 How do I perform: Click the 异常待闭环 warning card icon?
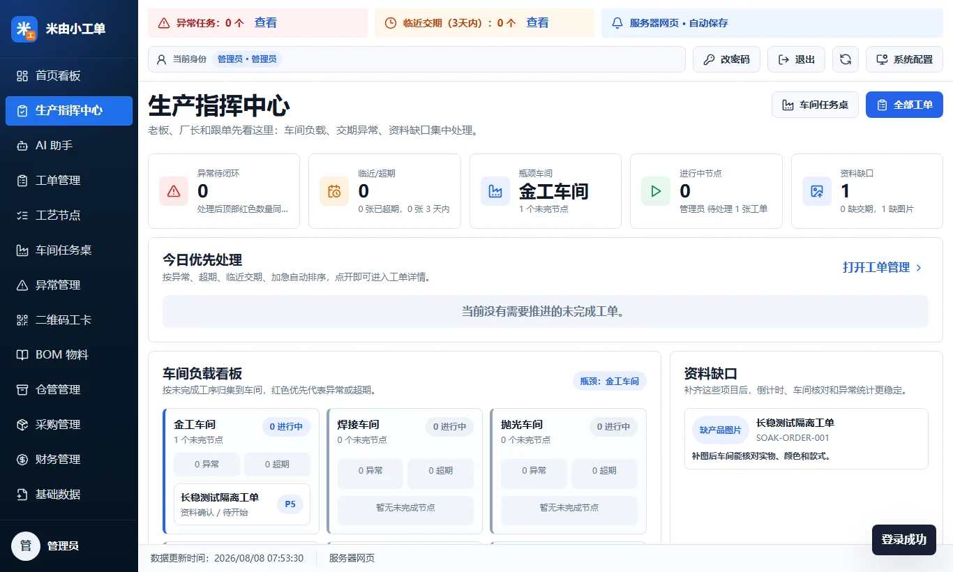click(x=174, y=191)
